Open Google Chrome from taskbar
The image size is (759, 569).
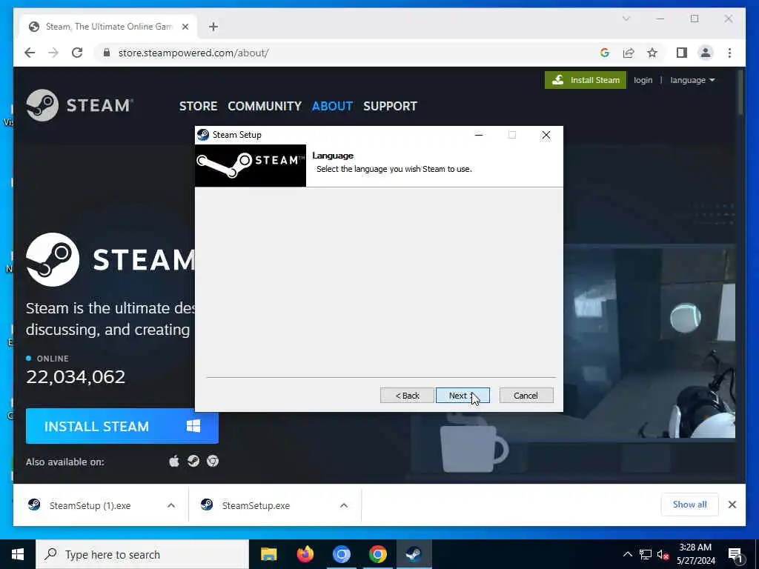377,554
